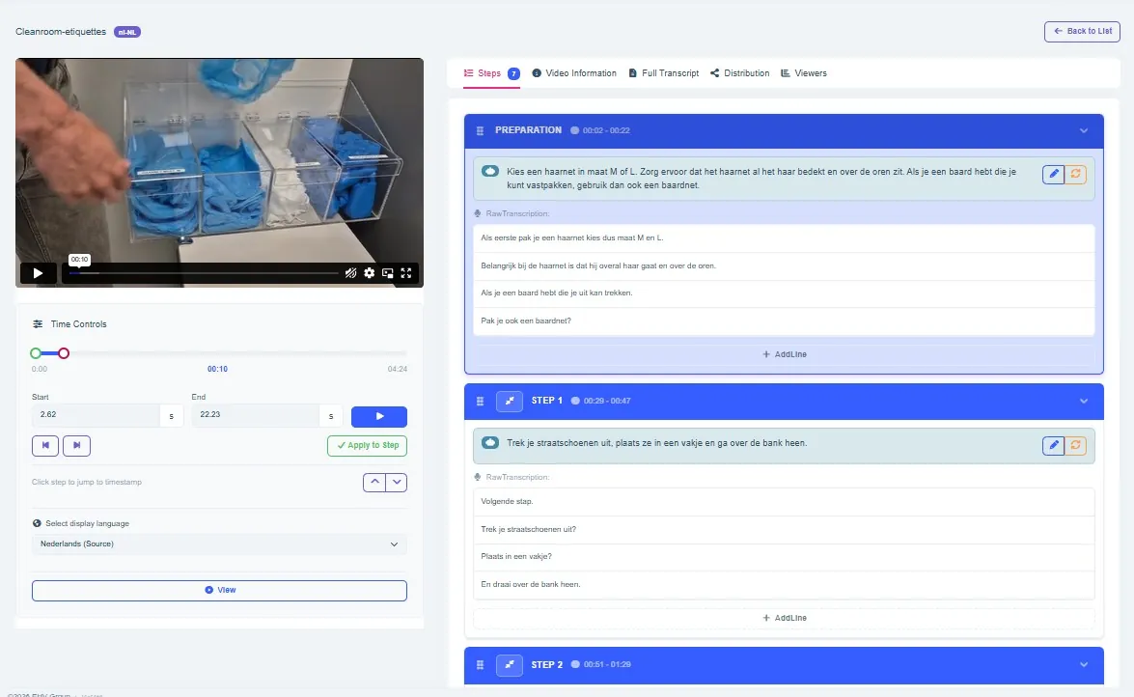1134x697 pixels.
Task: Enable picture-in-picture mode in player
Action: [388, 273]
